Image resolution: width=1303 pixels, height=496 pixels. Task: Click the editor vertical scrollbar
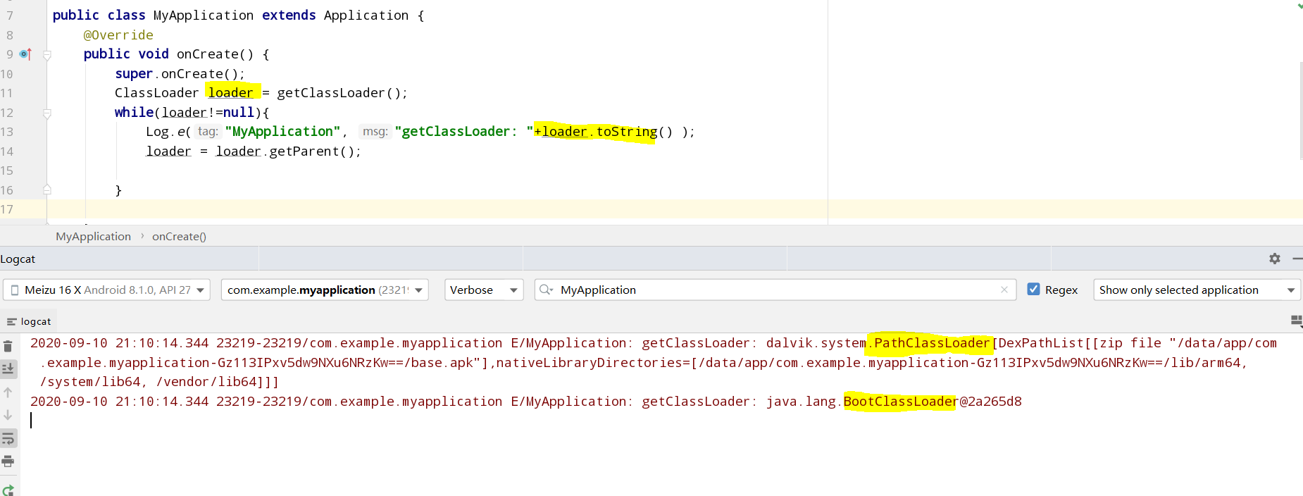(x=1300, y=111)
